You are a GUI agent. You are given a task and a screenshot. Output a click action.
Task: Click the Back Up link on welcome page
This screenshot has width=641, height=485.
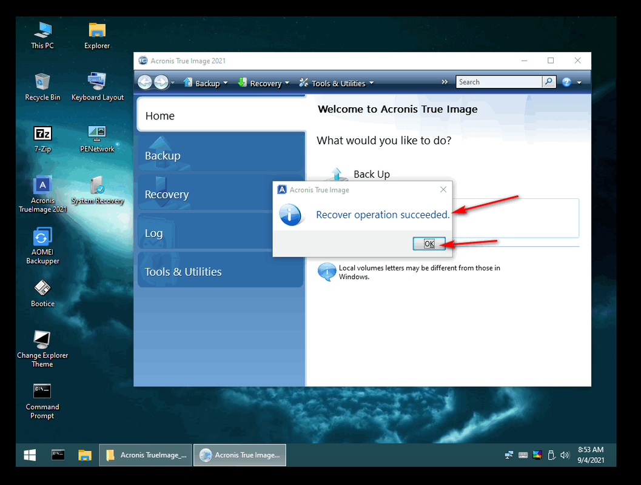372,175
